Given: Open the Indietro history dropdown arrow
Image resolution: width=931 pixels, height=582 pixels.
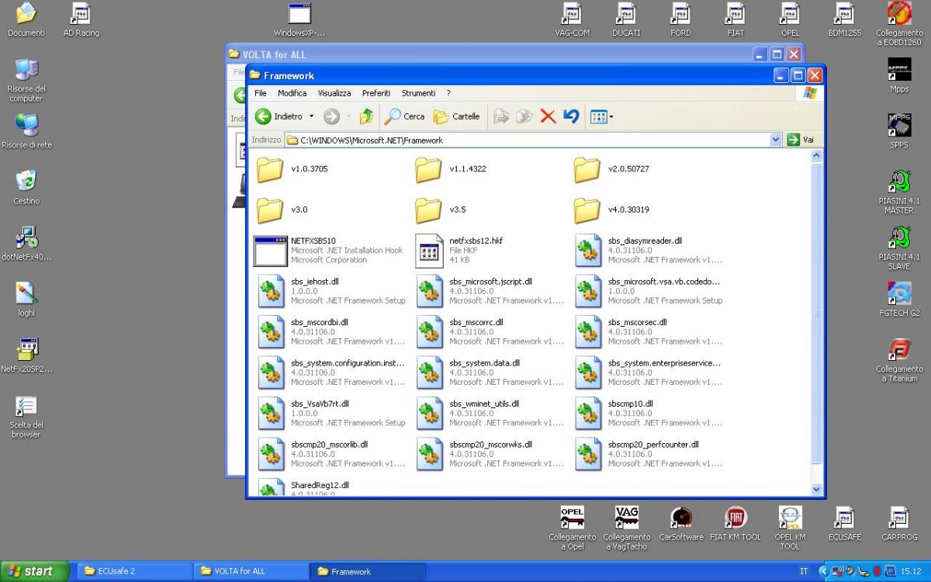Looking at the screenshot, I should pyautogui.click(x=312, y=116).
